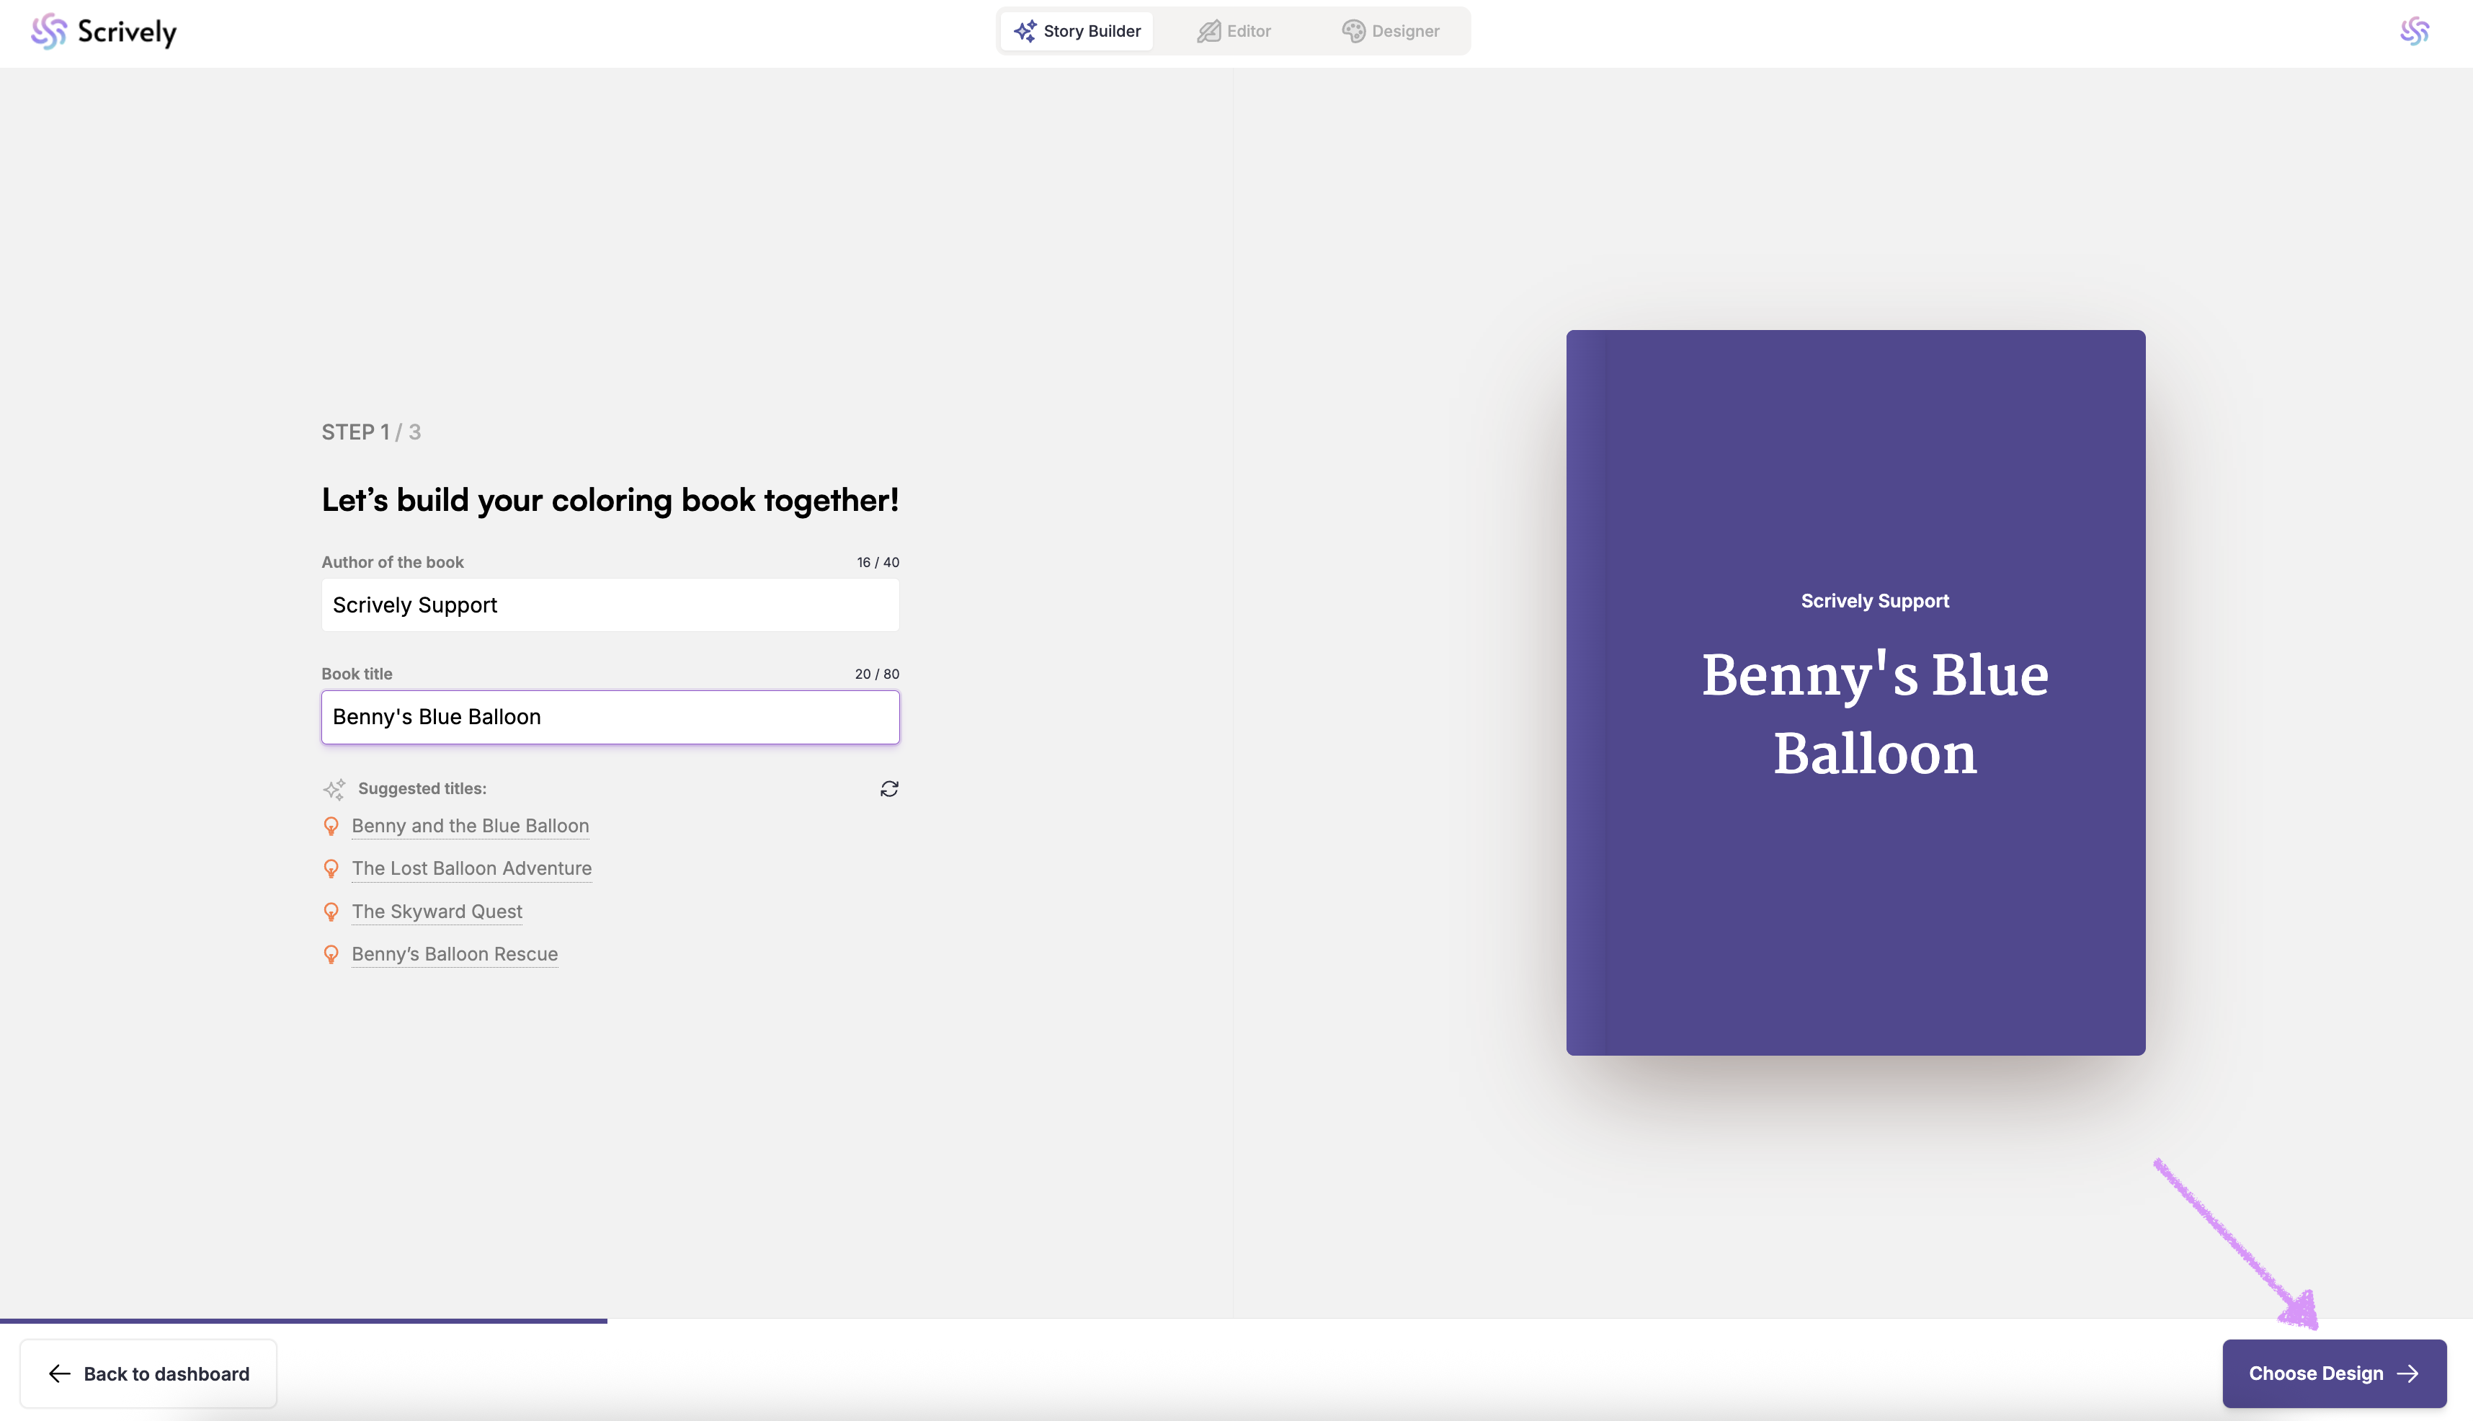Open the Designer tab

tap(1391, 31)
